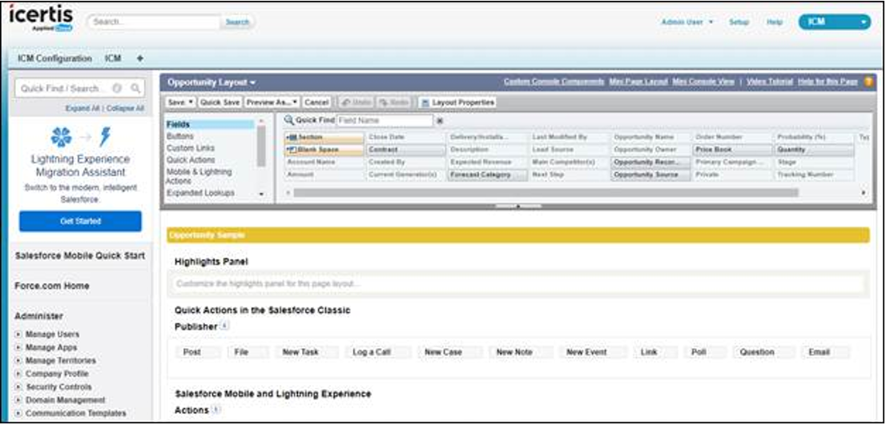The height and width of the screenshot is (425, 886).
Task: Open the Video Tutorial link
Action: pos(770,82)
